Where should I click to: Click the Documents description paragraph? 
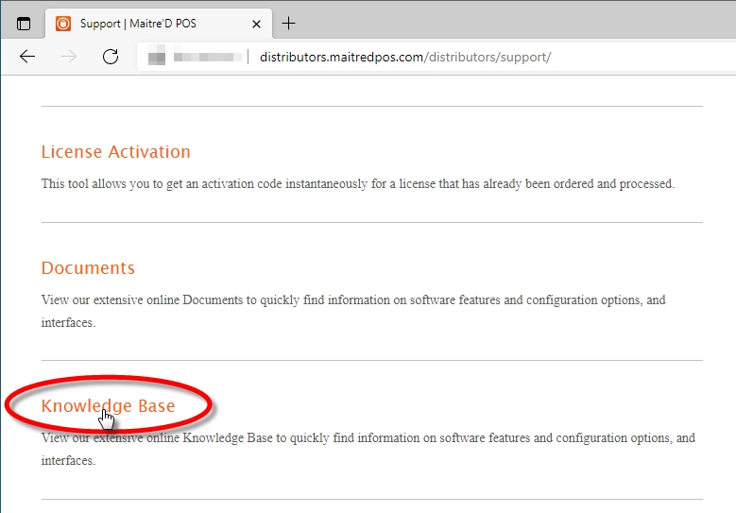(352, 300)
